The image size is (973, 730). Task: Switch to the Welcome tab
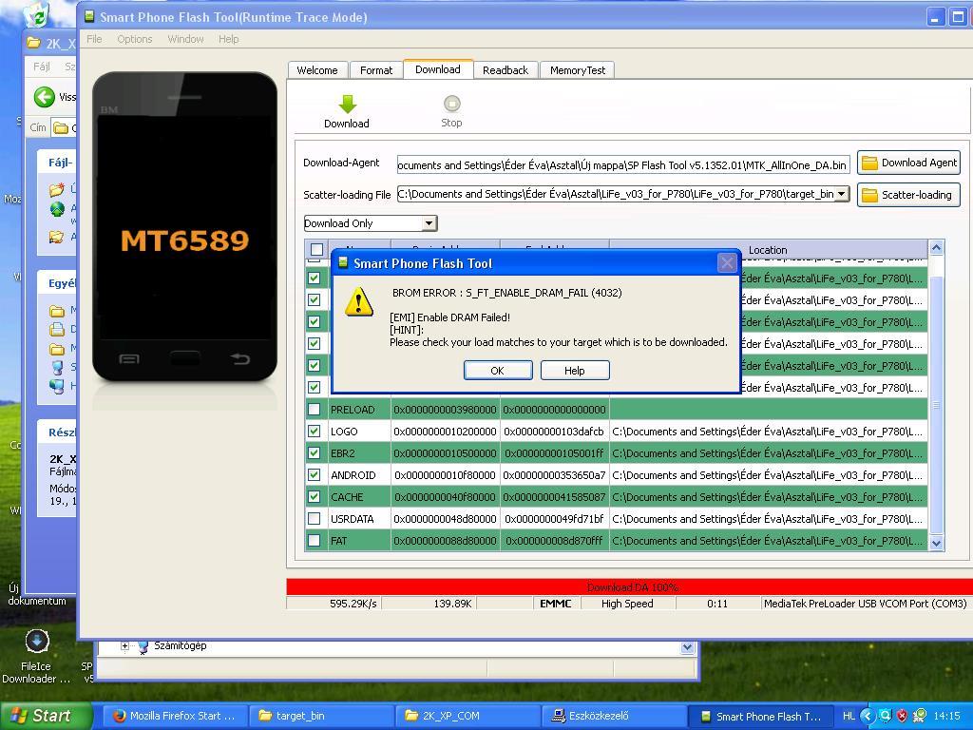point(317,70)
